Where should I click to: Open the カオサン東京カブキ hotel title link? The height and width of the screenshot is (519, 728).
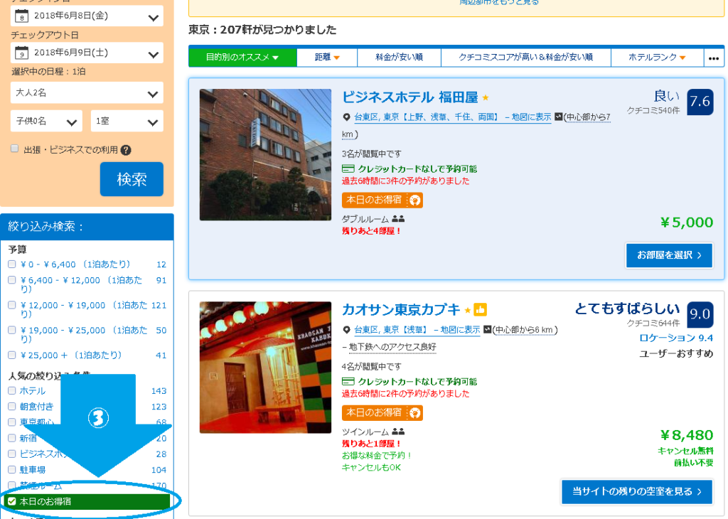401,310
